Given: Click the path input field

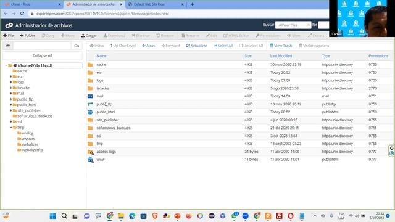Looking at the screenshot, I should pos(42,46).
